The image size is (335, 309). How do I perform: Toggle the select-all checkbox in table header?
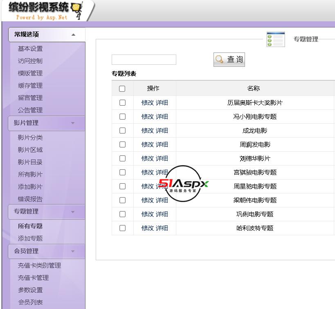[x=122, y=89]
